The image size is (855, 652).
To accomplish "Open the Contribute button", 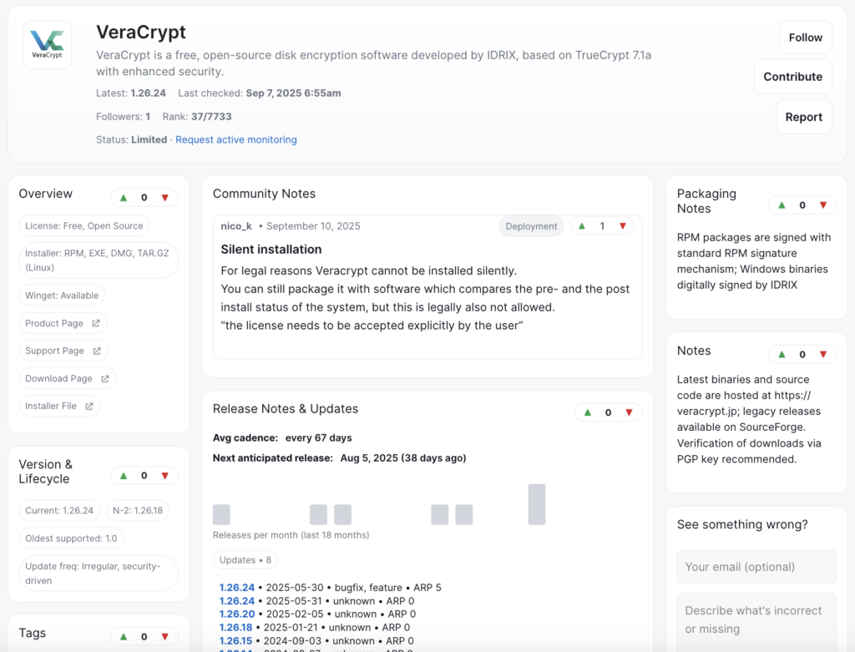I will pyautogui.click(x=793, y=77).
